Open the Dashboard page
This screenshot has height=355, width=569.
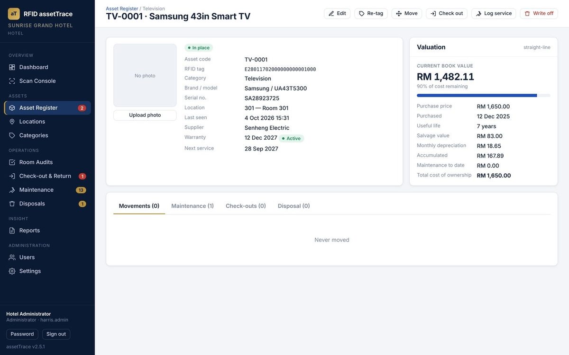[x=47, y=67]
